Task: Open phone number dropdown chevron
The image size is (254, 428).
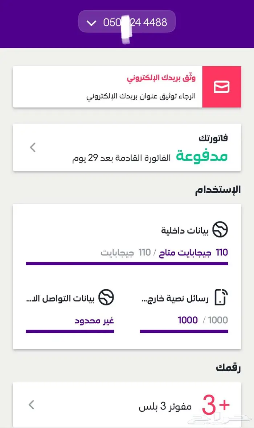Action: click(92, 23)
